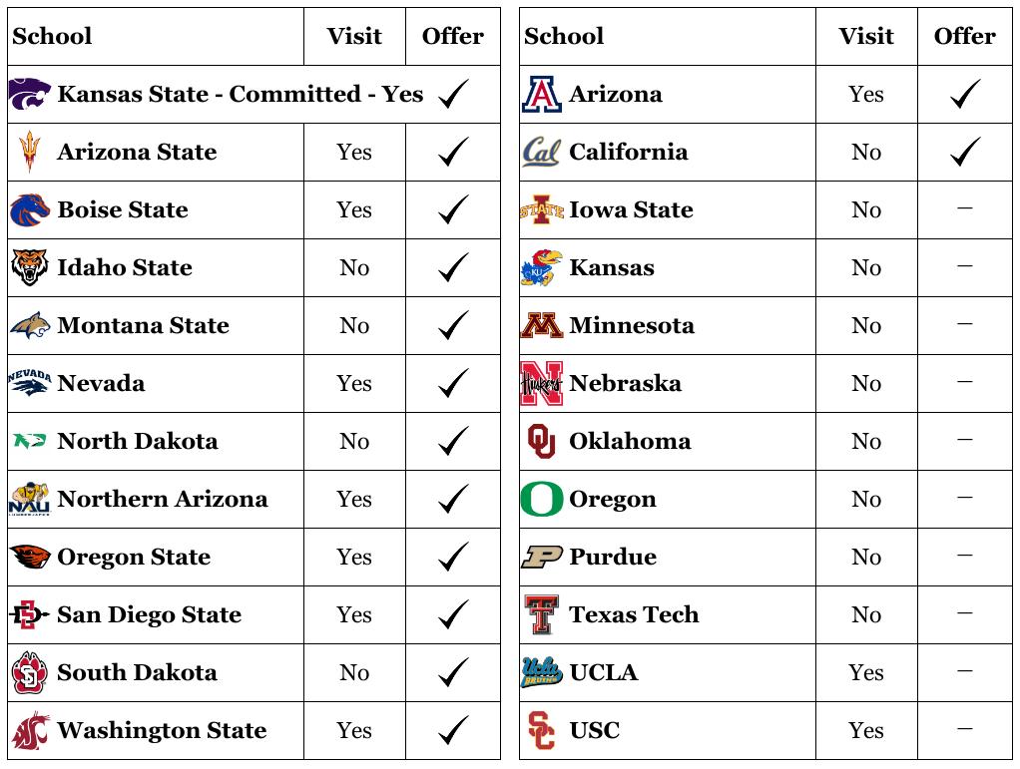Click the left table's School column header

(52, 37)
